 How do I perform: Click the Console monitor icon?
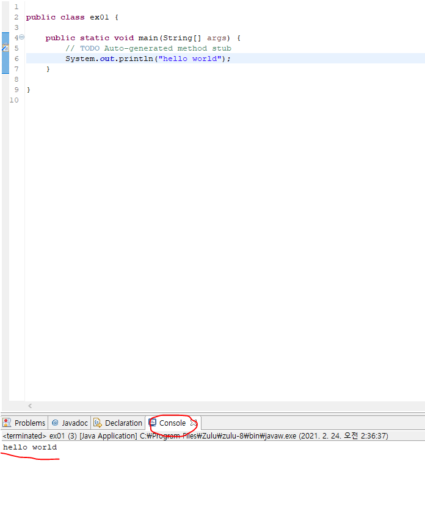152,423
